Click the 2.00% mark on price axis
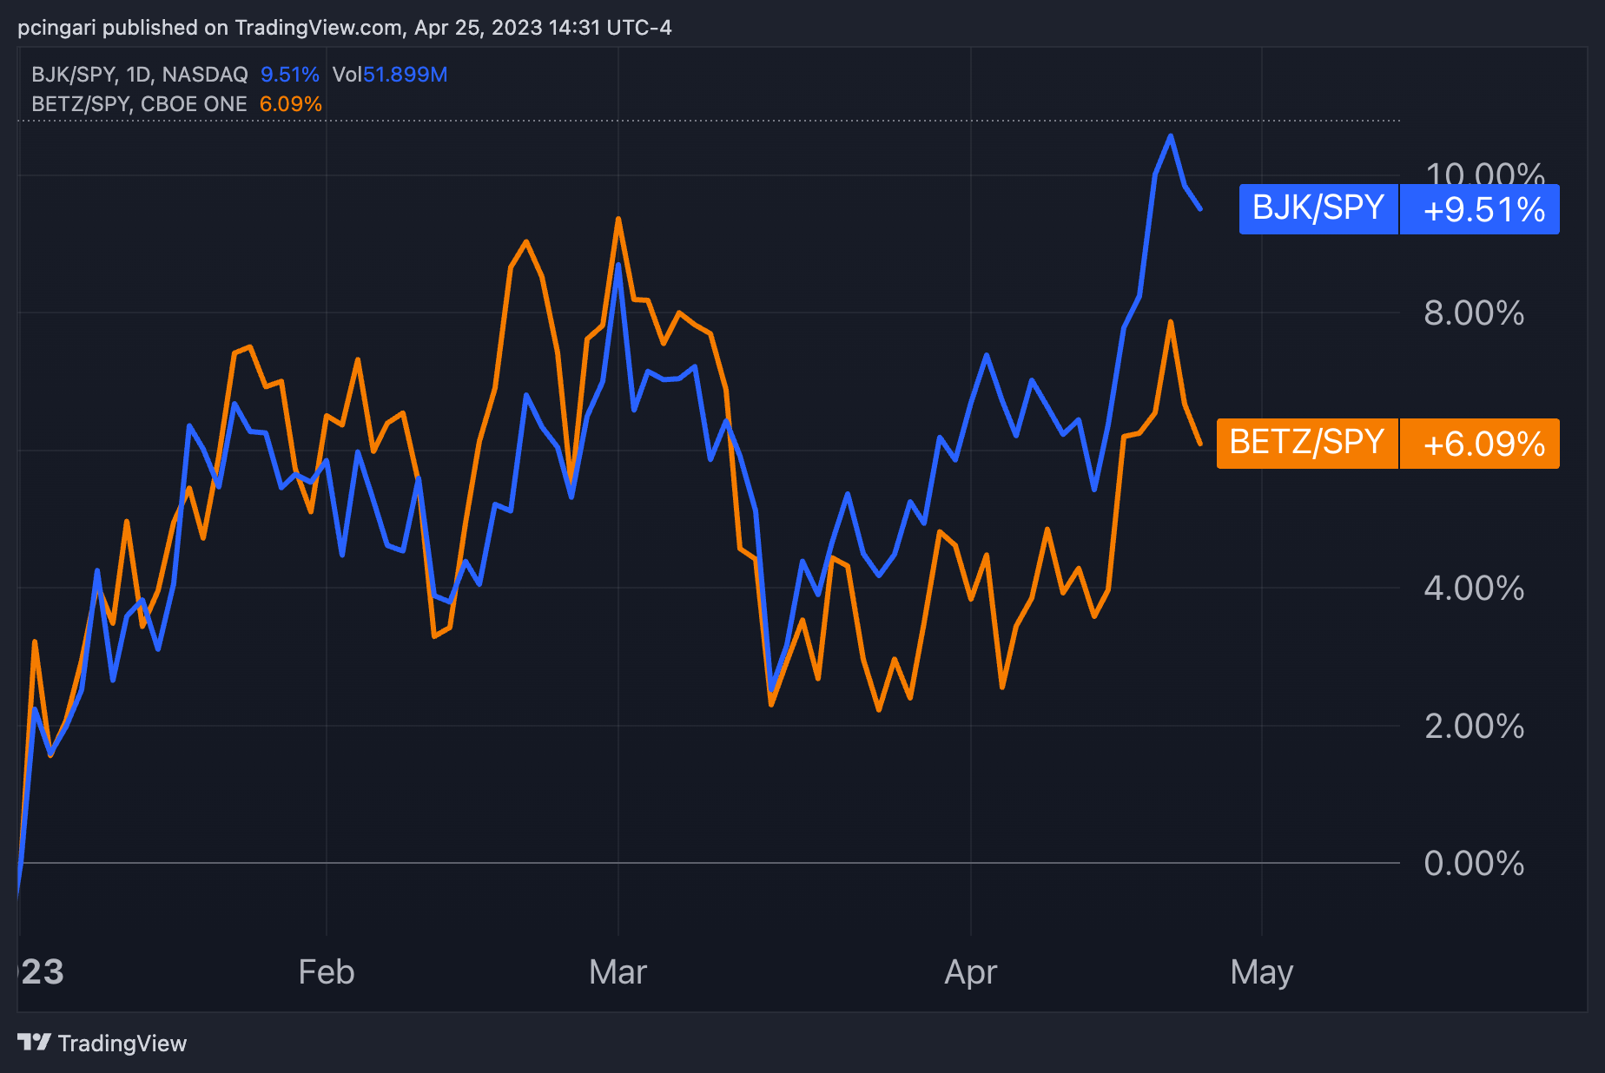Viewport: 1605px width, 1073px height. 1474,727
